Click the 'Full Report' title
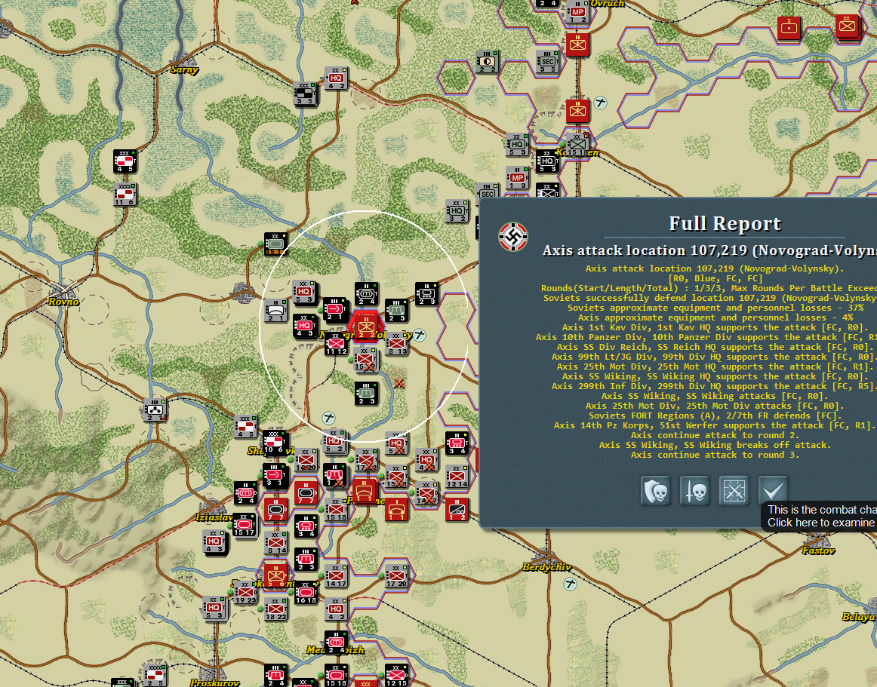Screen dimensions: 877x687 coord(725,224)
